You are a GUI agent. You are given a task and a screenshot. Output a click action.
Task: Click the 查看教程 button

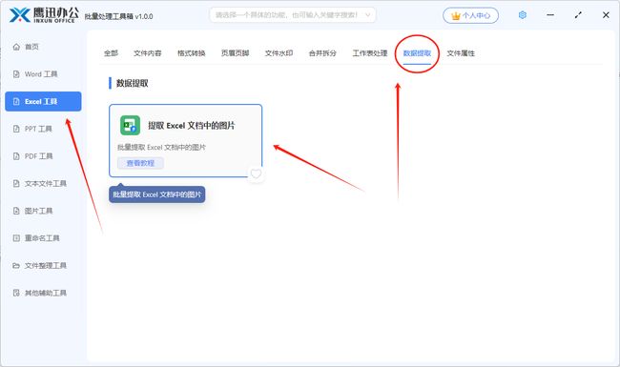tap(140, 163)
